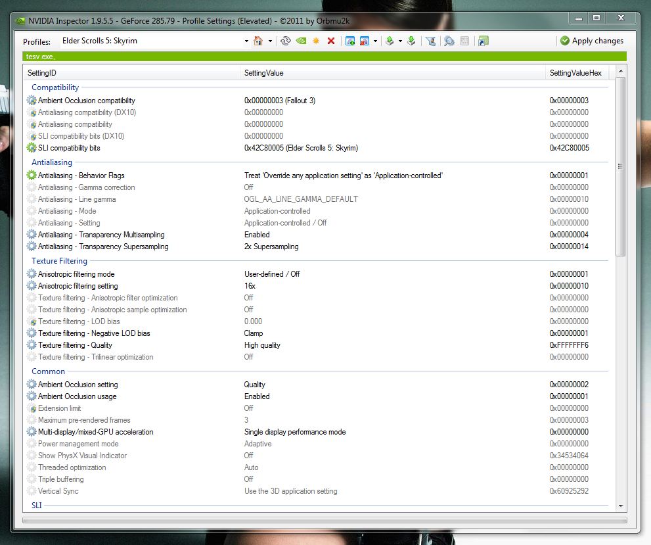The width and height of the screenshot is (651, 545).
Task: Click the vertical scrollbar thumb of settings list
Action: coord(620,168)
